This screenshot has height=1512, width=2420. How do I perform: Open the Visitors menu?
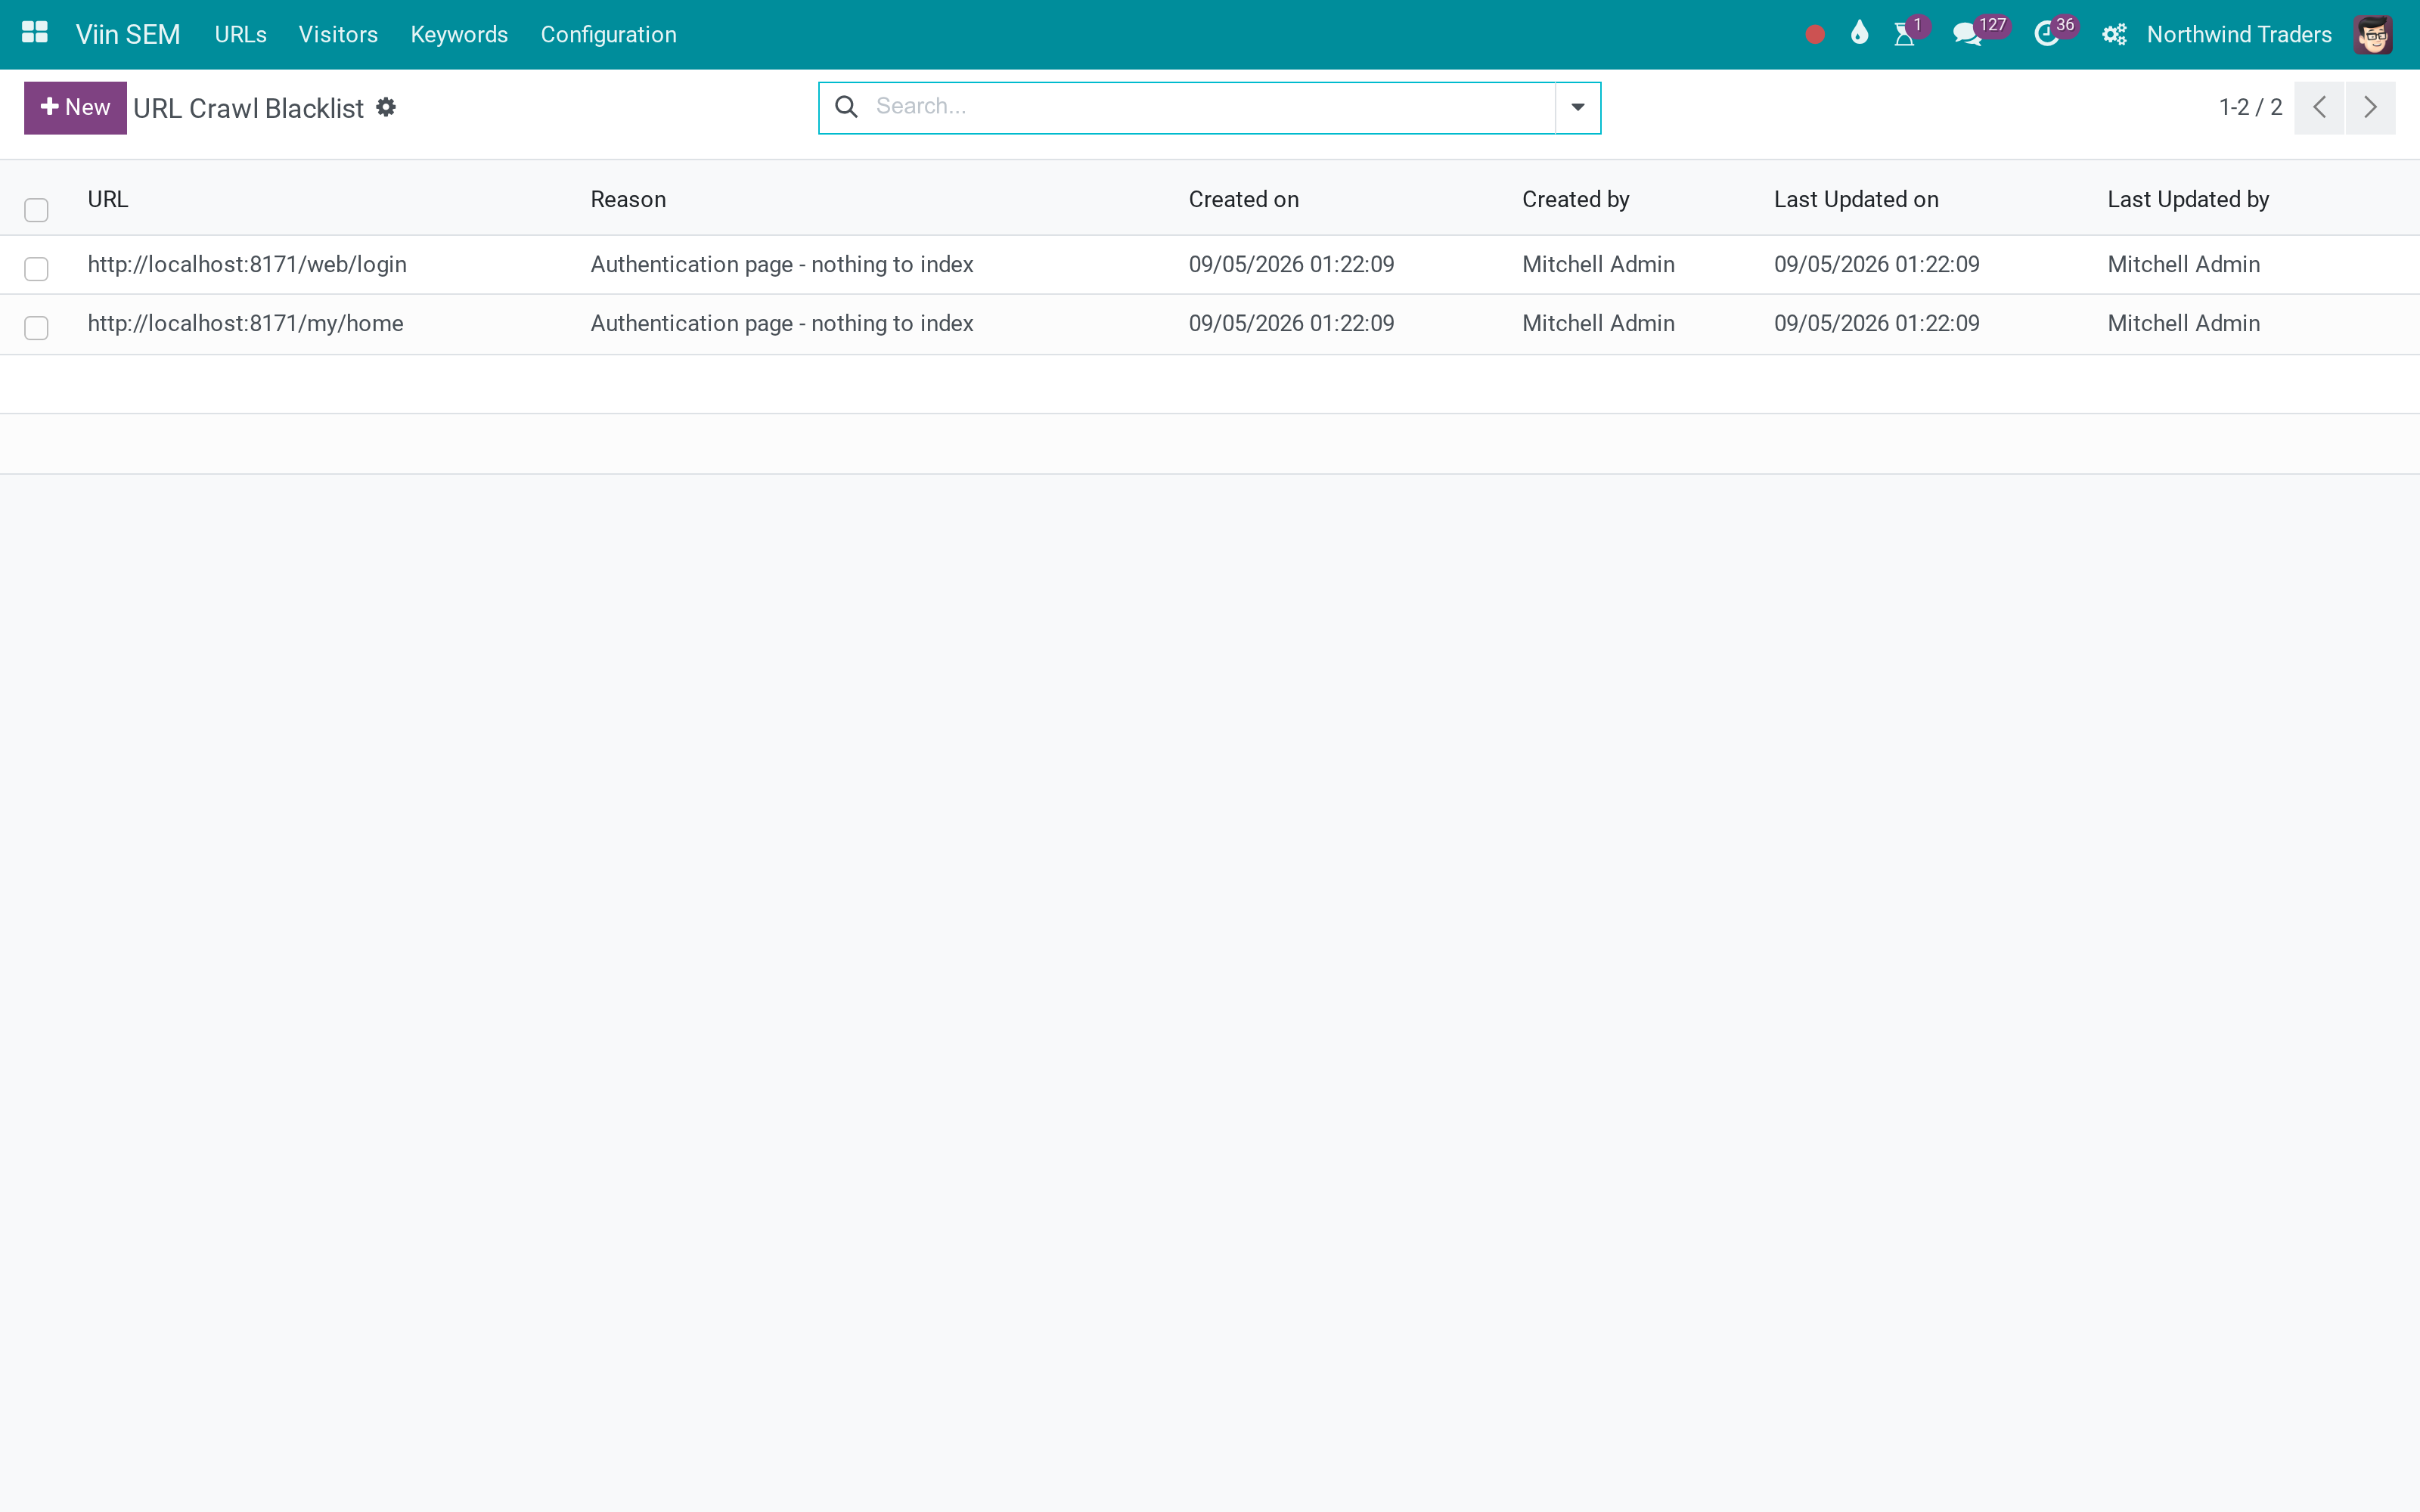pyautogui.click(x=338, y=35)
